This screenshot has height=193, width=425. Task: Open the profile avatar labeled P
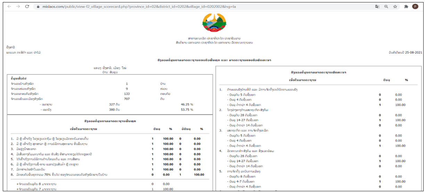[415, 6]
